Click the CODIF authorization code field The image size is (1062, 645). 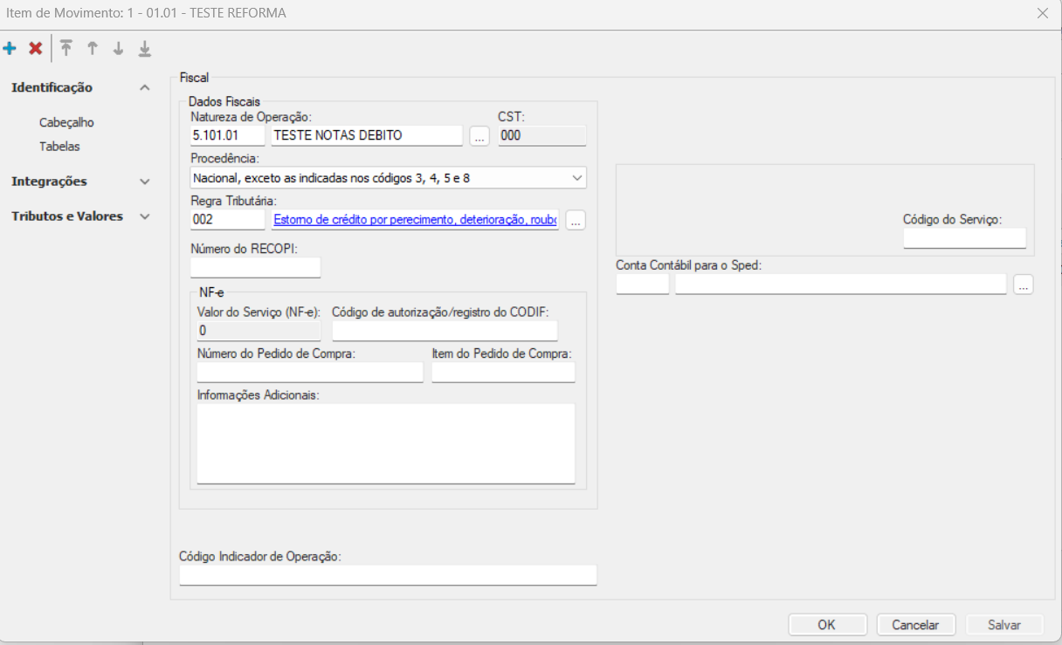tap(445, 331)
